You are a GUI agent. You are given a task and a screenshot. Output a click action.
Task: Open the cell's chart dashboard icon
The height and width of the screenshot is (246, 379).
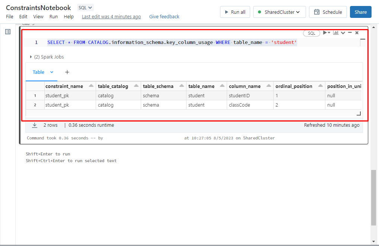336,33
